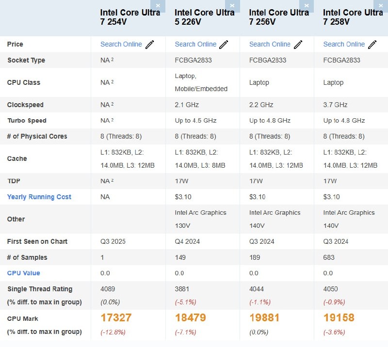Click the Cache row label

tap(17, 158)
